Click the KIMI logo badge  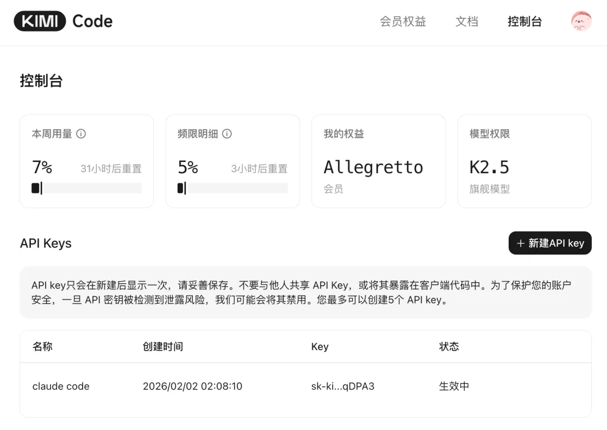(x=39, y=21)
